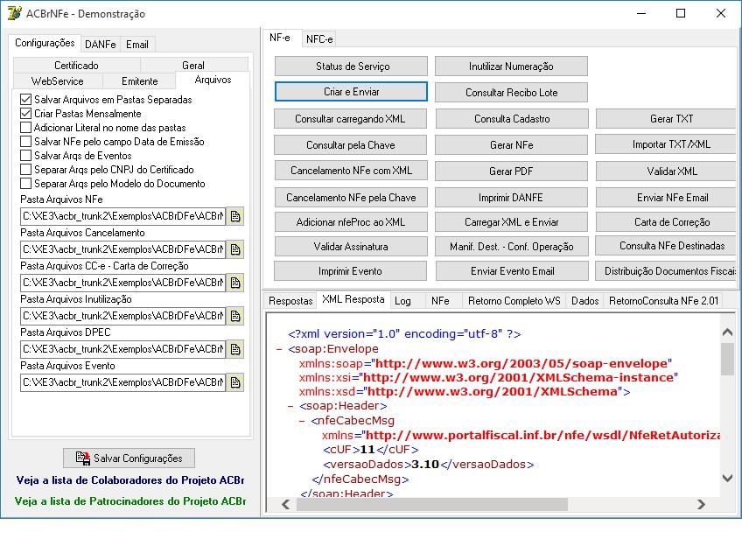Click Criar e Enviar button

[x=351, y=92]
